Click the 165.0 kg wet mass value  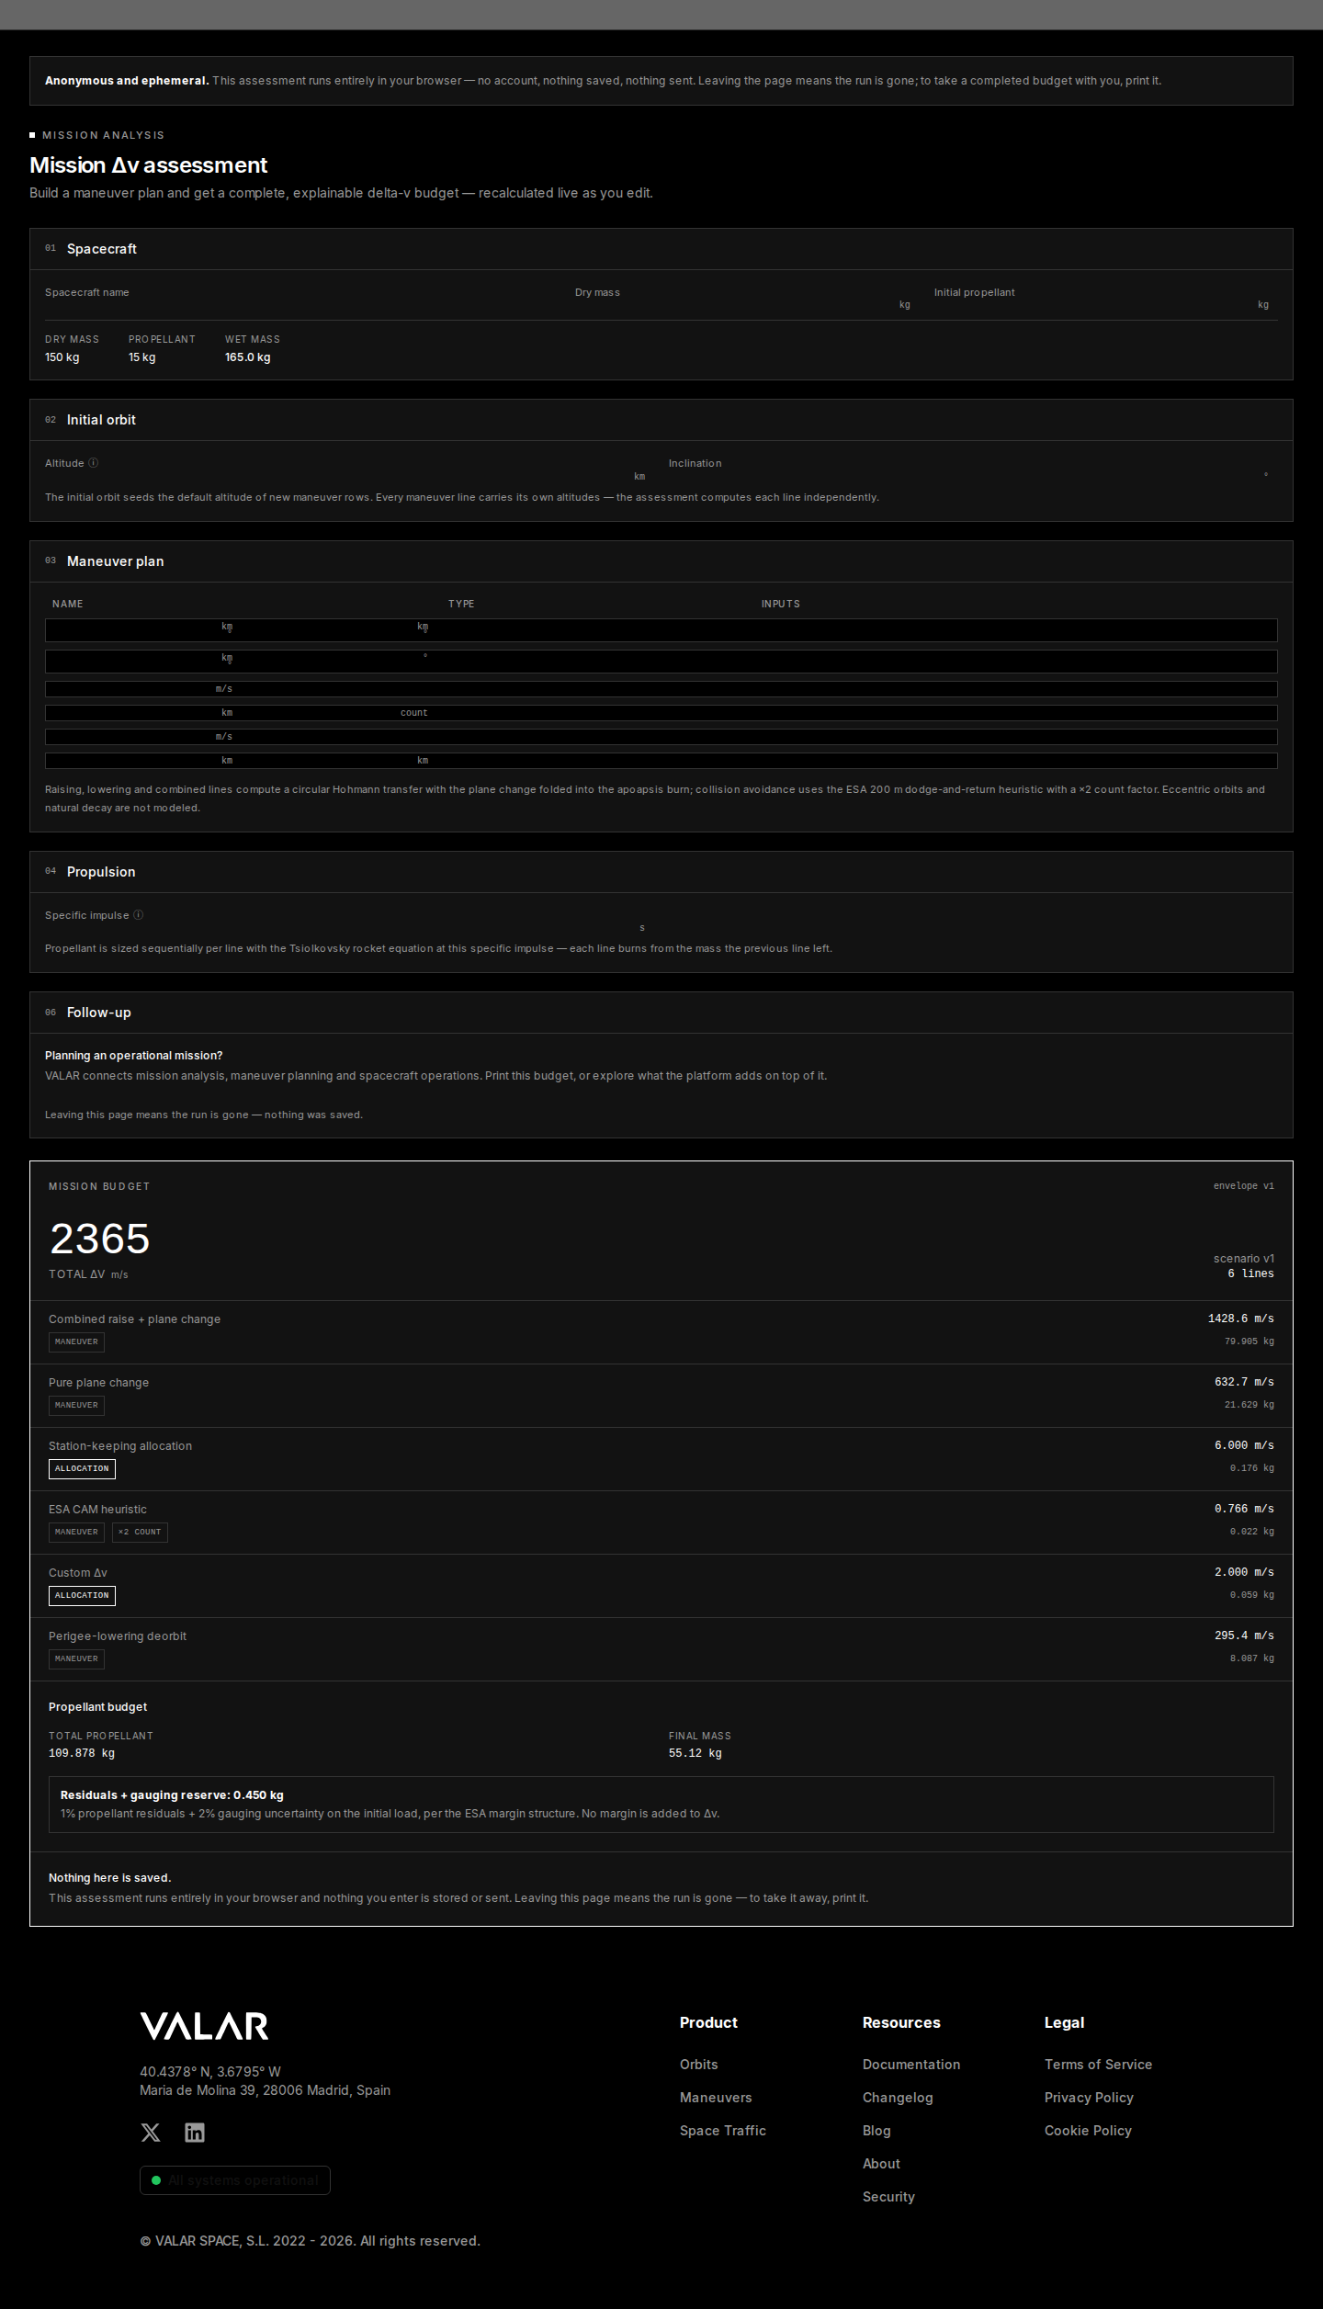pos(248,357)
